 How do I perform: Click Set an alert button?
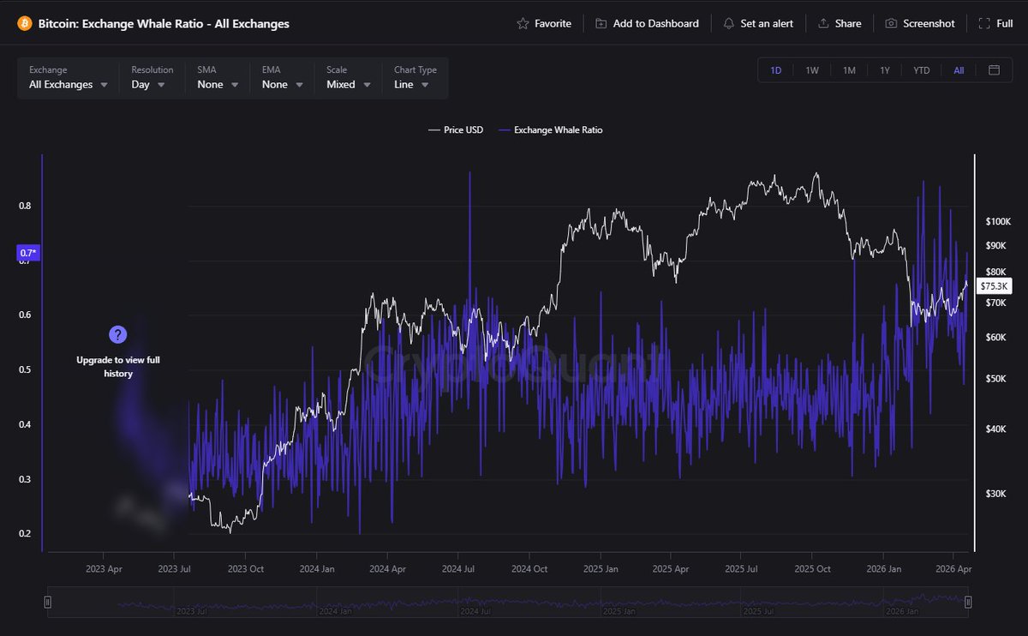point(759,24)
